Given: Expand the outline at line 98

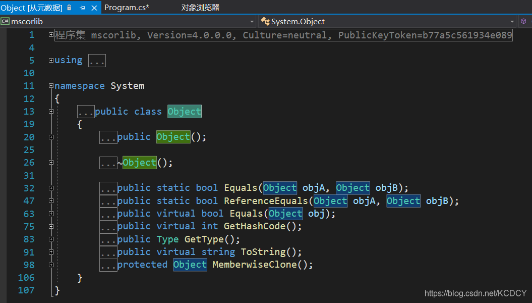Looking at the screenshot, I should [51, 265].
